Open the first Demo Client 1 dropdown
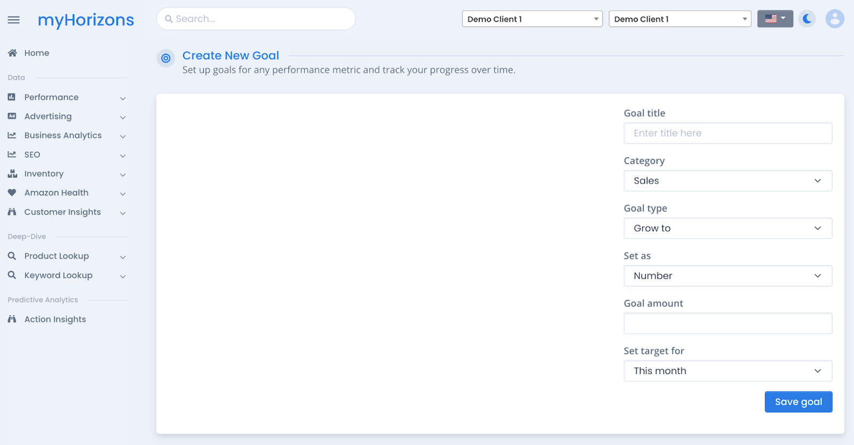The height and width of the screenshot is (445, 854). [532, 19]
